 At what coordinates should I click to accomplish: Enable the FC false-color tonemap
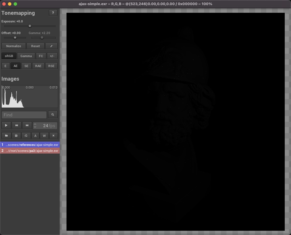[41, 56]
